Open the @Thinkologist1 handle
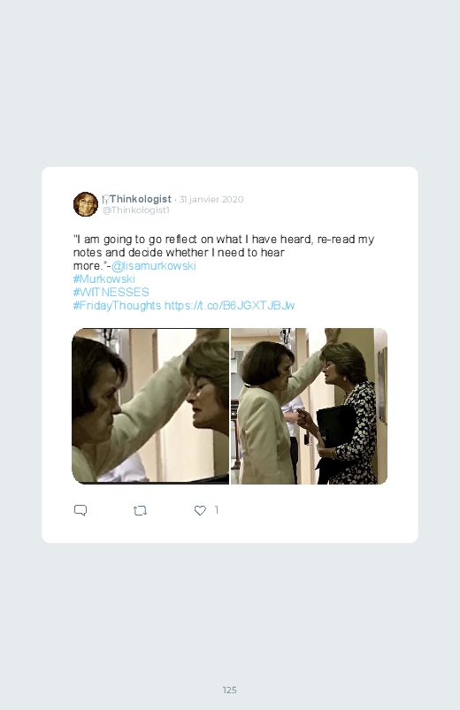The width and height of the screenshot is (460, 710). (x=136, y=210)
